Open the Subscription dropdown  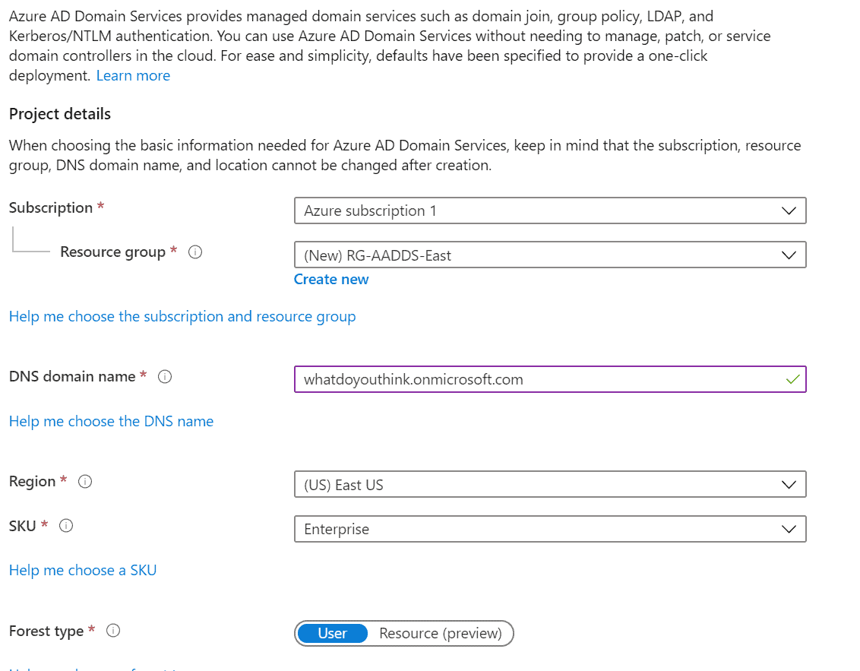pos(550,210)
